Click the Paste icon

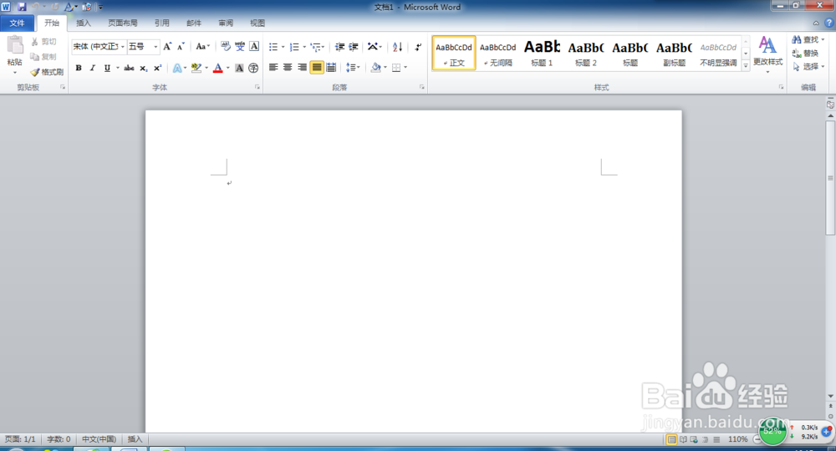pyautogui.click(x=15, y=46)
